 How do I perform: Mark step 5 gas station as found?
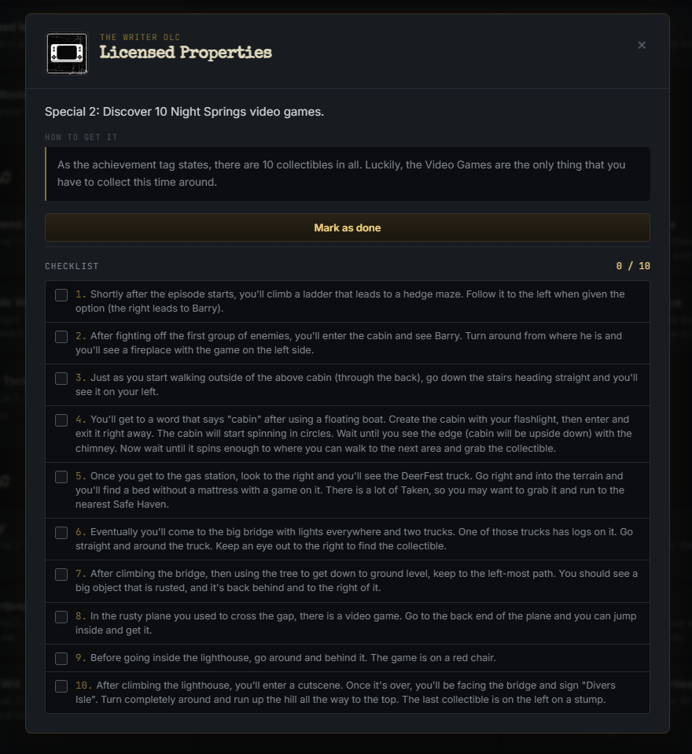click(61, 476)
